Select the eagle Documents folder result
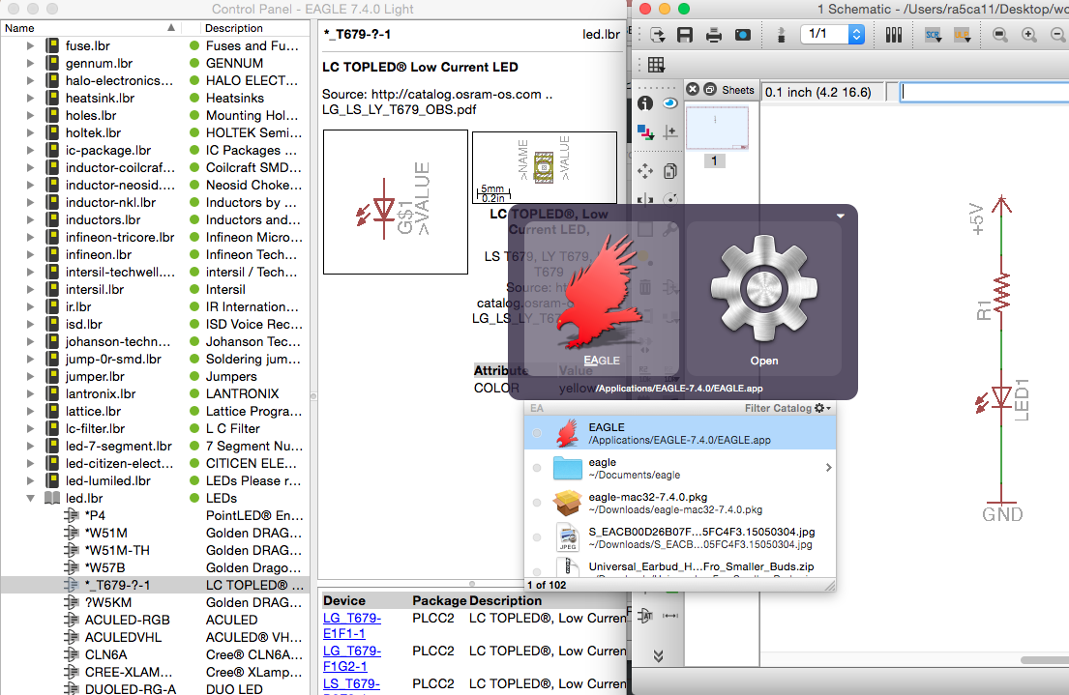Viewport: 1069px width, 695px height. (x=680, y=468)
